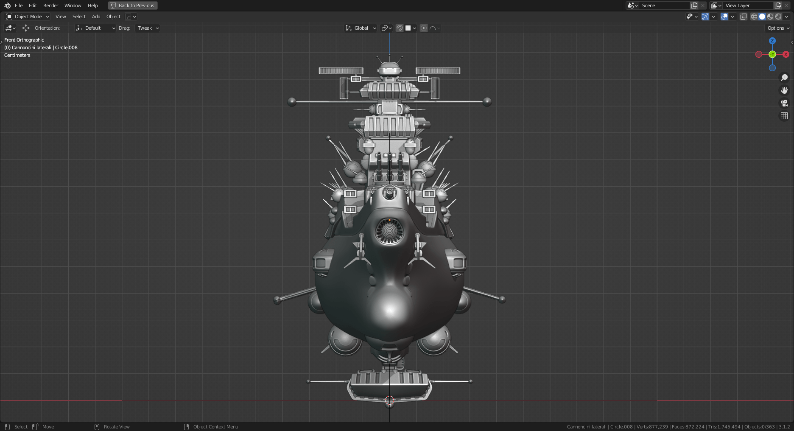Open the Orientation Default dropdown
The image size is (794, 431).
[95, 28]
